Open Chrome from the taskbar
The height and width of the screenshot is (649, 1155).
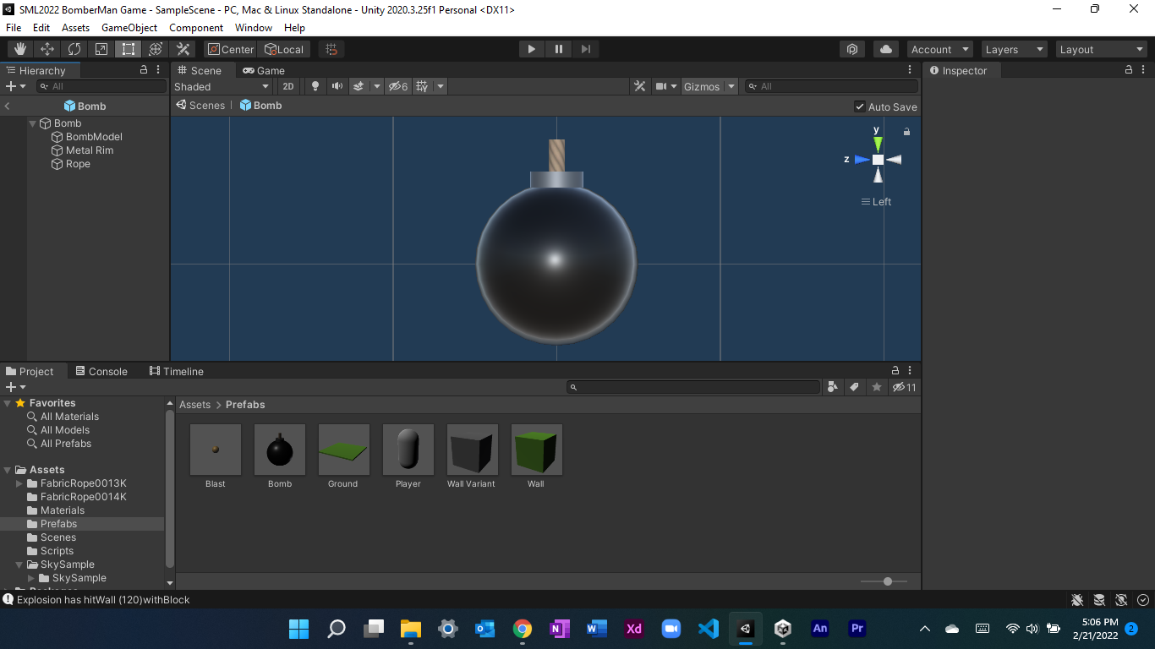(523, 629)
